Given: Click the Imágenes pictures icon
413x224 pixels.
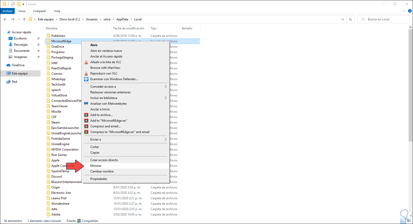Looking at the screenshot, I should tap(11, 57).
